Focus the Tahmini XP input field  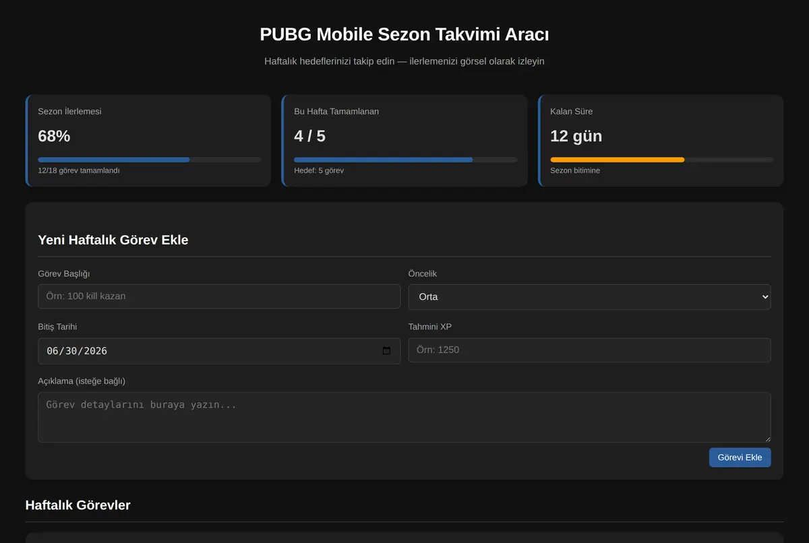(589, 350)
